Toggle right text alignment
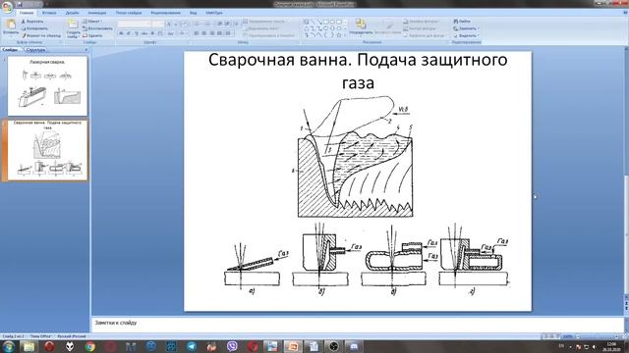Screen dimensions: 629x353 (x=212, y=33)
